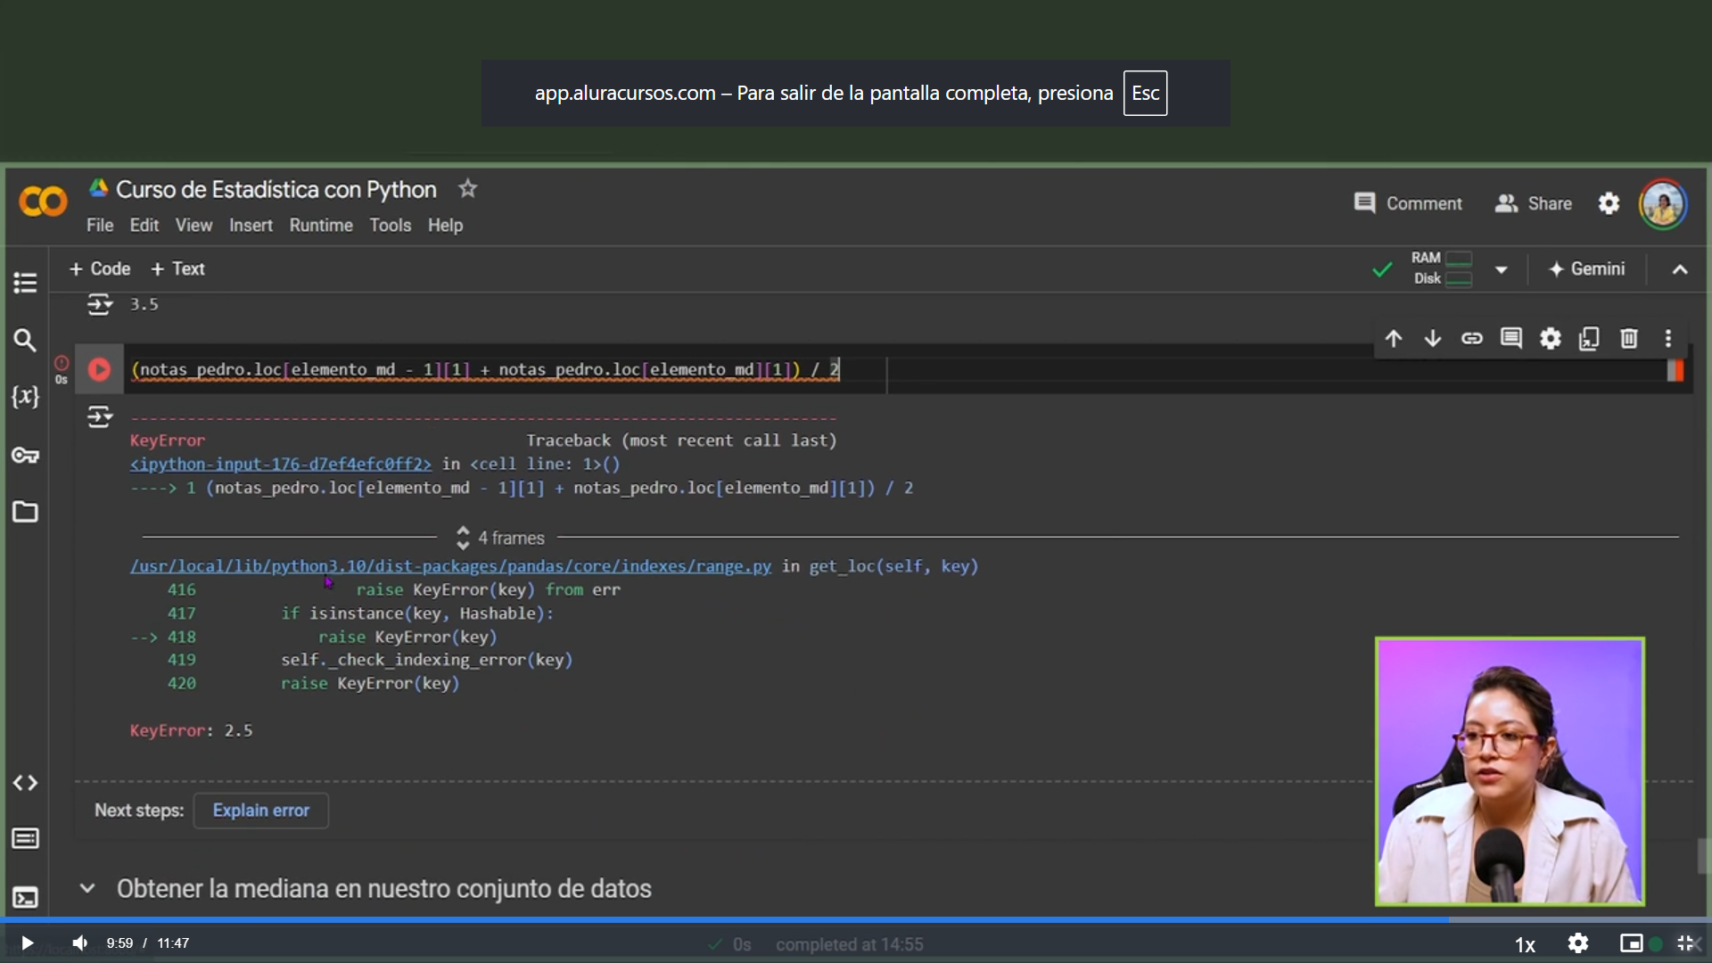The image size is (1712, 963).
Task: Open Variables {x} sidebar panel
Action: (x=25, y=397)
